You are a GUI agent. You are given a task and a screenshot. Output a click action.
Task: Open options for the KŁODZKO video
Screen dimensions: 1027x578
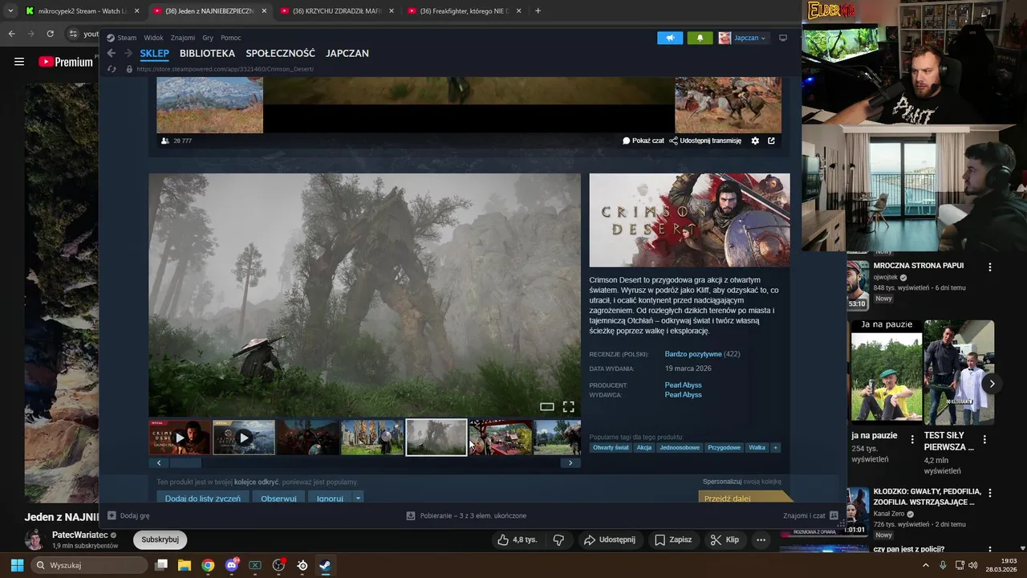[x=989, y=493]
